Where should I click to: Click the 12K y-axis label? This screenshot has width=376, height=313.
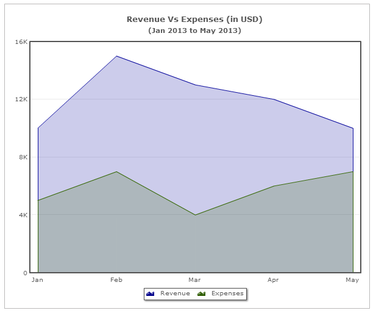[x=21, y=99]
